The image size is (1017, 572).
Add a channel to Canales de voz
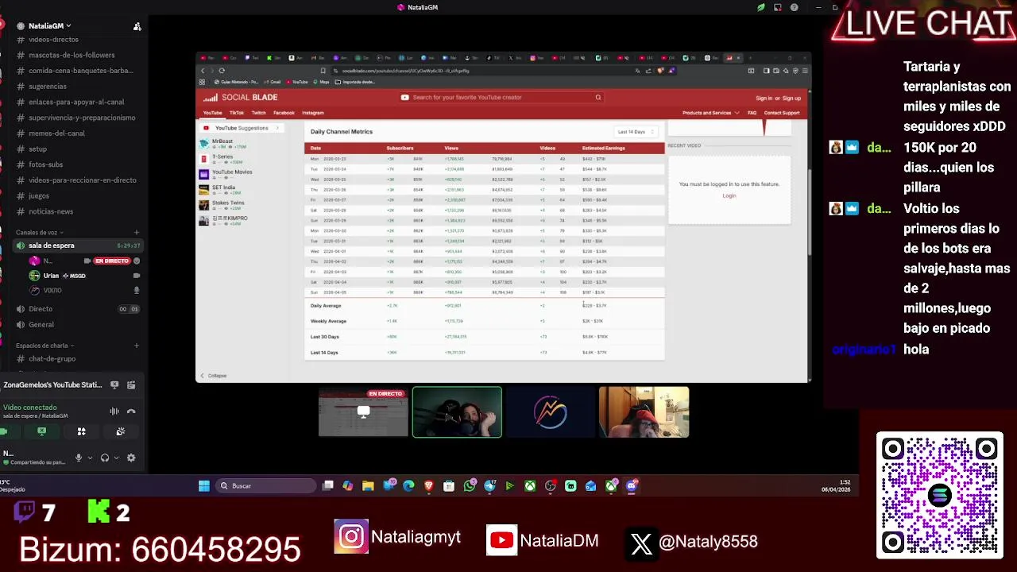137,233
